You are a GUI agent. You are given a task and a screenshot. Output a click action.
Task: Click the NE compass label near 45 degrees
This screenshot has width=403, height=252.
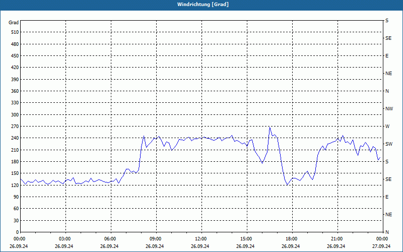[388, 215]
